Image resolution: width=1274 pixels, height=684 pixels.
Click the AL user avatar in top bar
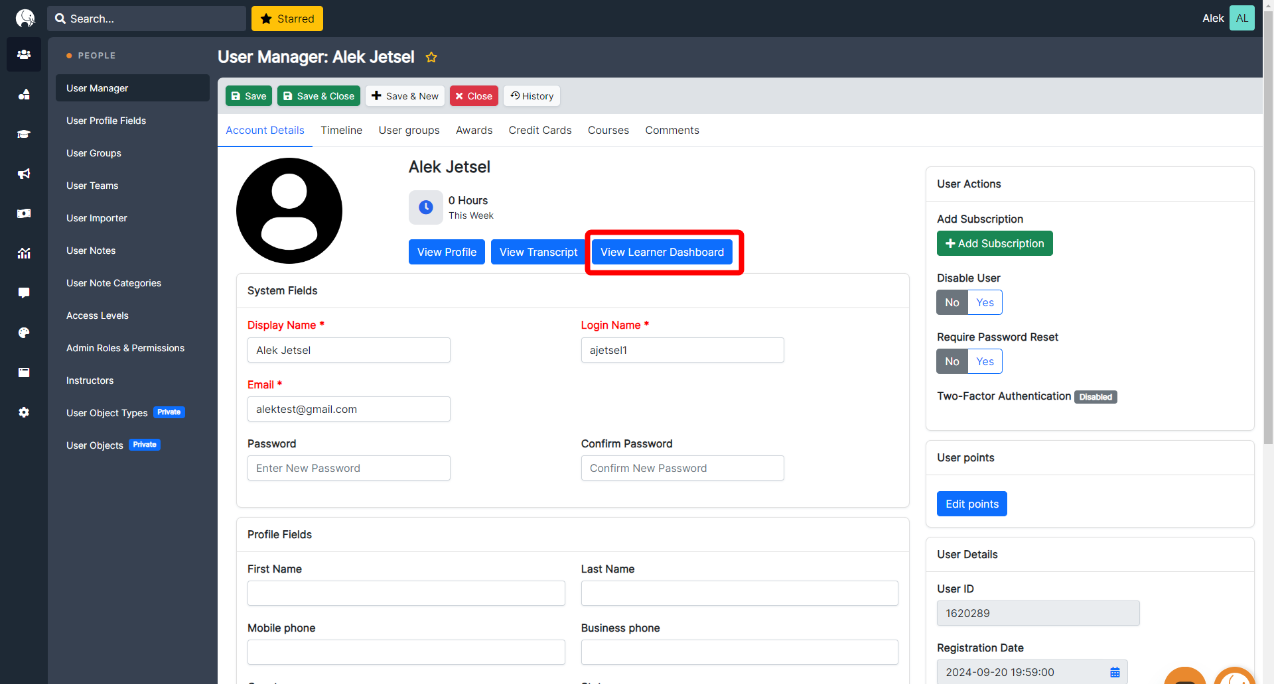pos(1241,18)
